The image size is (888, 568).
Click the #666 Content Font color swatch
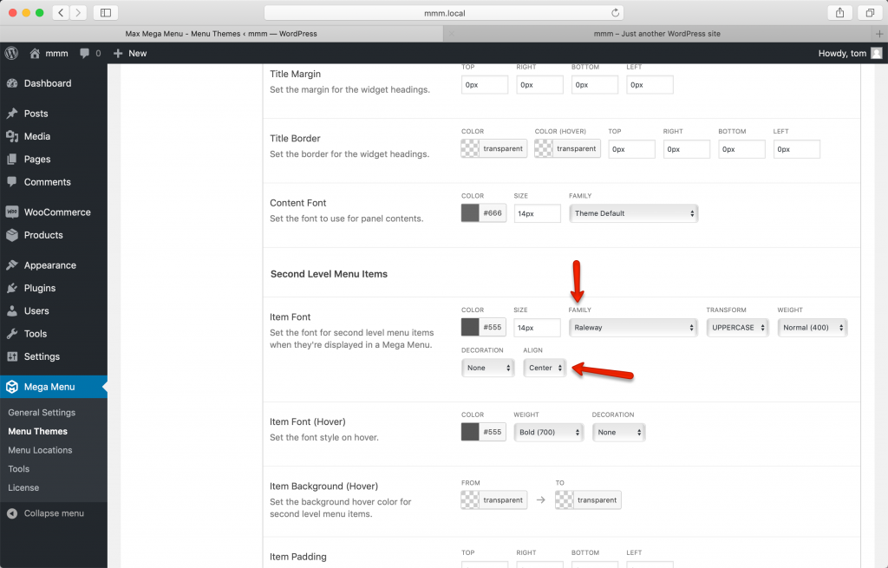coord(467,212)
